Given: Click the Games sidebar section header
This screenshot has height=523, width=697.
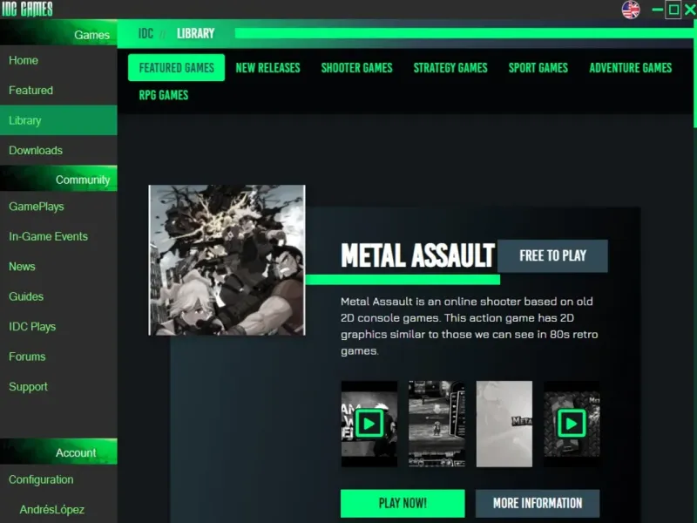Looking at the screenshot, I should point(58,33).
